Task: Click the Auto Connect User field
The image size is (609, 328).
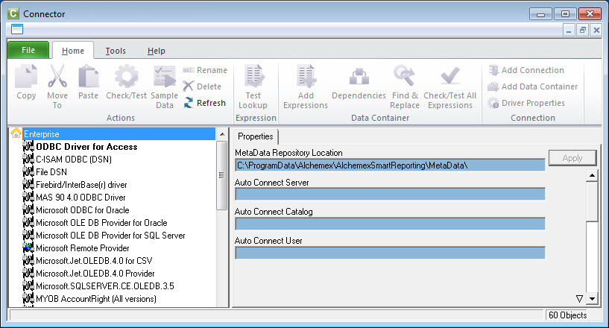Action: (390, 253)
